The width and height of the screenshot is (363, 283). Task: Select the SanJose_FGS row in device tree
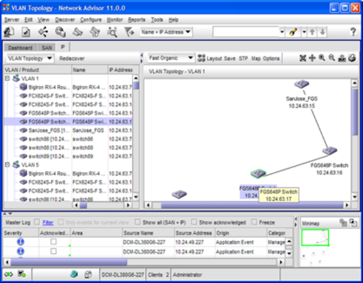(x=68, y=130)
